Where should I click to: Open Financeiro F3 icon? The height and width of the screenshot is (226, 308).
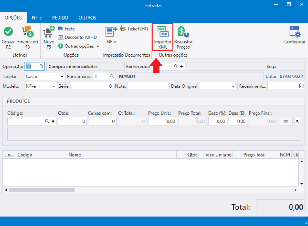28,32
